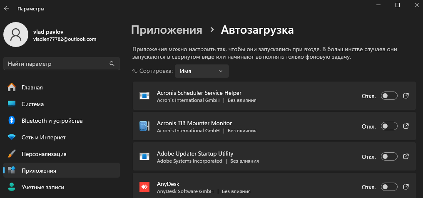The height and width of the screenshot is (198, 423).
Task: Click the Adobe Systems Incorporated publisher text
Action: [x=189, y=161]
